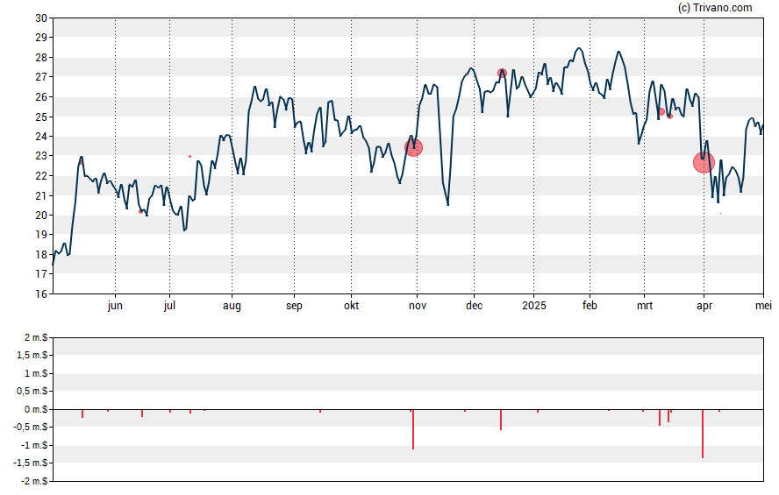The height and width of the screenshot is (495, 779).
Task: Click the '2025' year label
Action: (534, 306)
